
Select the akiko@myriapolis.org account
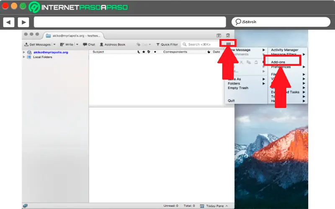(x=51, y=52)
